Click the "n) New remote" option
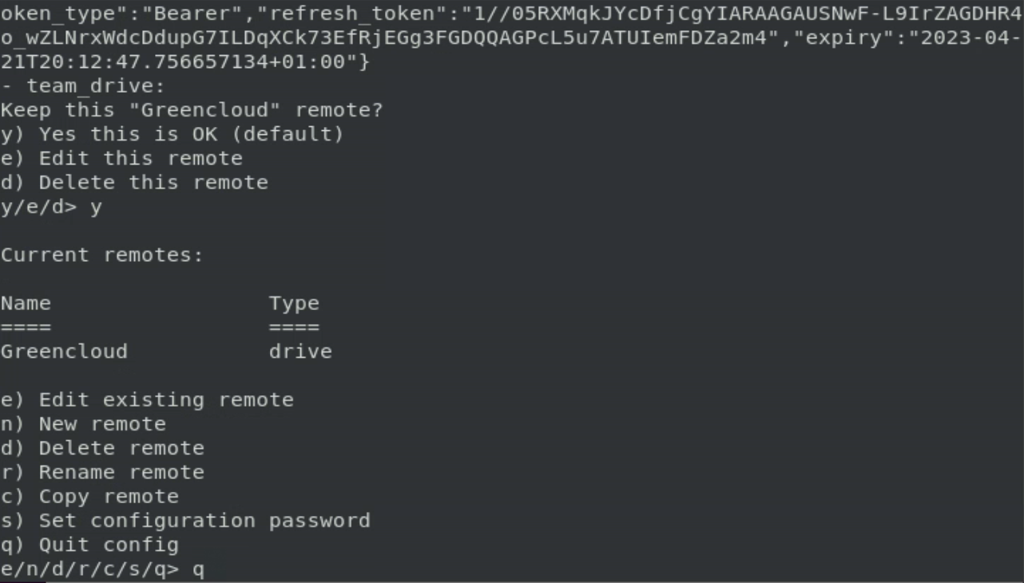The width and height of the screenshot is (1024, 583). point(83,424)
